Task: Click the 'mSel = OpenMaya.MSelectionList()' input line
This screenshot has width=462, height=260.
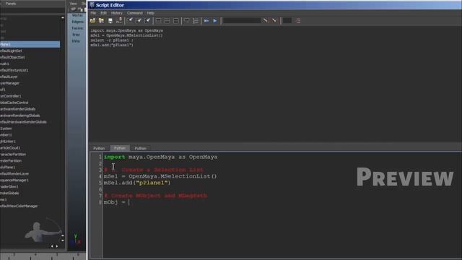Action: [160, 176]
